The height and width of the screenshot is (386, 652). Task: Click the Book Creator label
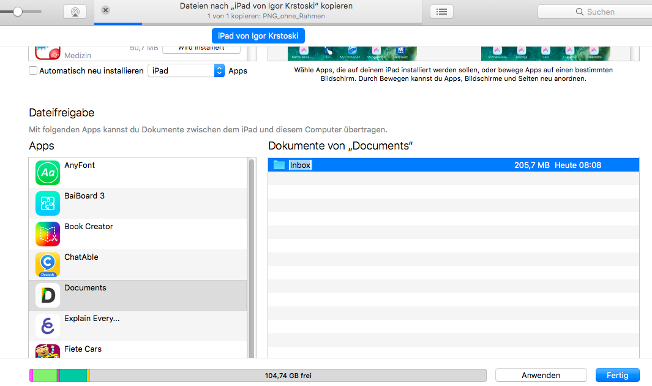[x=89, y=227]
